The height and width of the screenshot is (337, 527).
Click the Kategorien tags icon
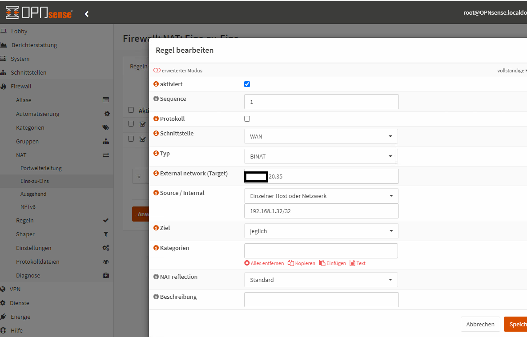coord(105,127)
